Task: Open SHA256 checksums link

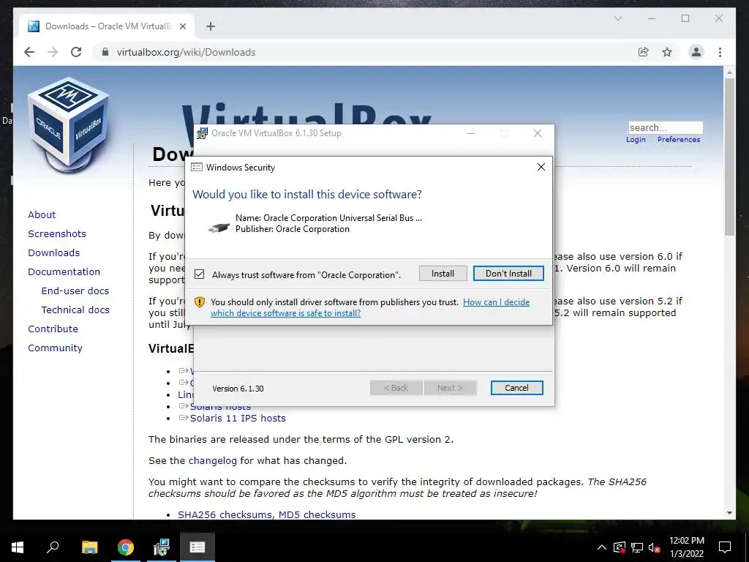Action: 225,514
